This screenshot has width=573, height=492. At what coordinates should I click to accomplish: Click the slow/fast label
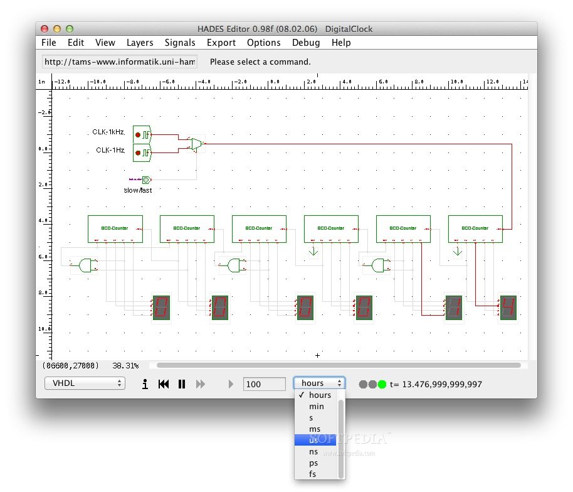point(138,190)
